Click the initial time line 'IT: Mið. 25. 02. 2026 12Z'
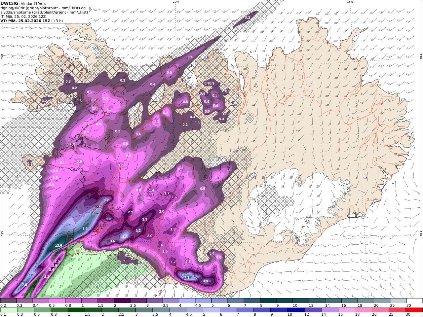 pos(22,16)
